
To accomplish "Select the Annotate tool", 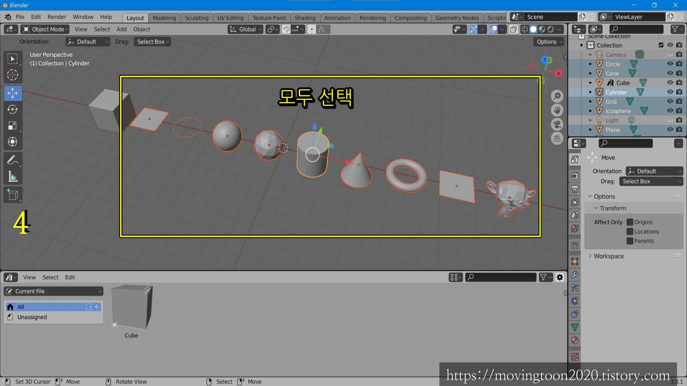I will (13, 160).
